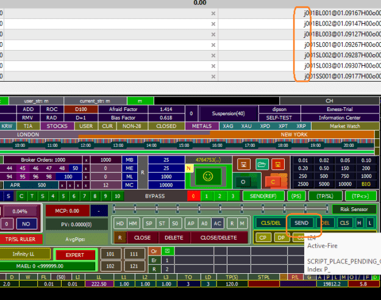Screen dimensions: 381x300
Task: Click the x next to Broker Orders 1000
Action: 86,160
